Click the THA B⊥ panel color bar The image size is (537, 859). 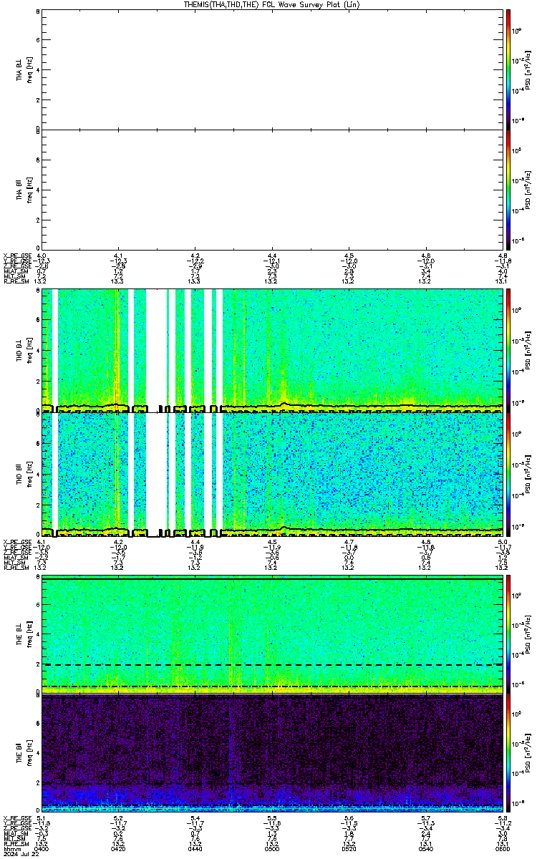tap(508, 69)
